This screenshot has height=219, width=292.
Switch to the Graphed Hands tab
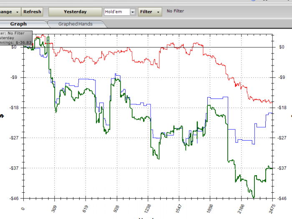pos(76,24)
